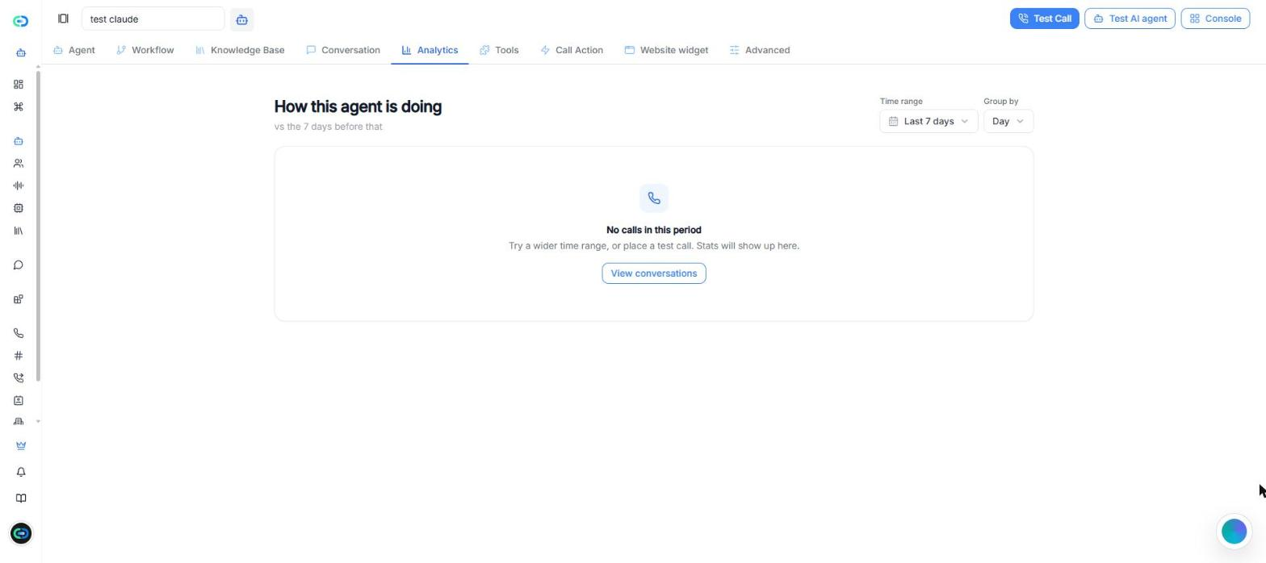Start a Test Call

[1044, 19]
